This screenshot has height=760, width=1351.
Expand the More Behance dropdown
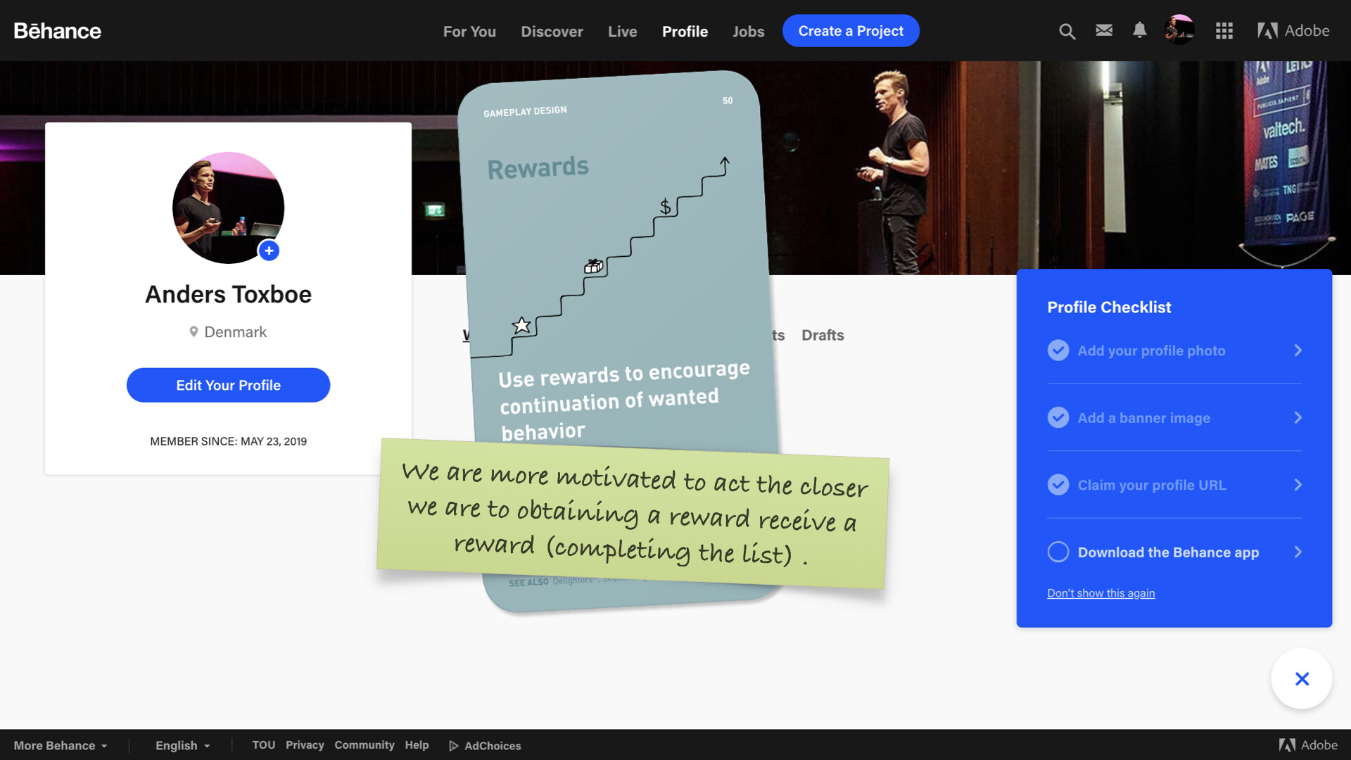tap(61, 745)
